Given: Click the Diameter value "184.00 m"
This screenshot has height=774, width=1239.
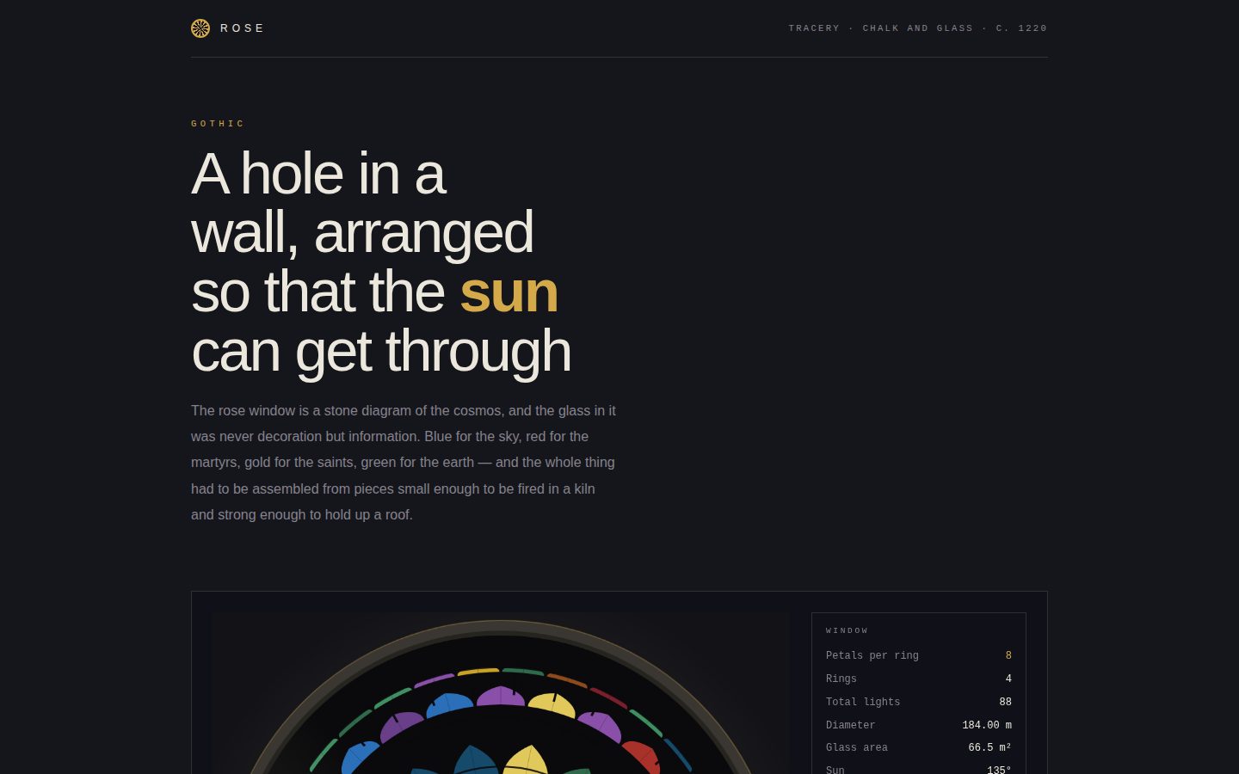Looking at the screenshot, I should [987, 725].
